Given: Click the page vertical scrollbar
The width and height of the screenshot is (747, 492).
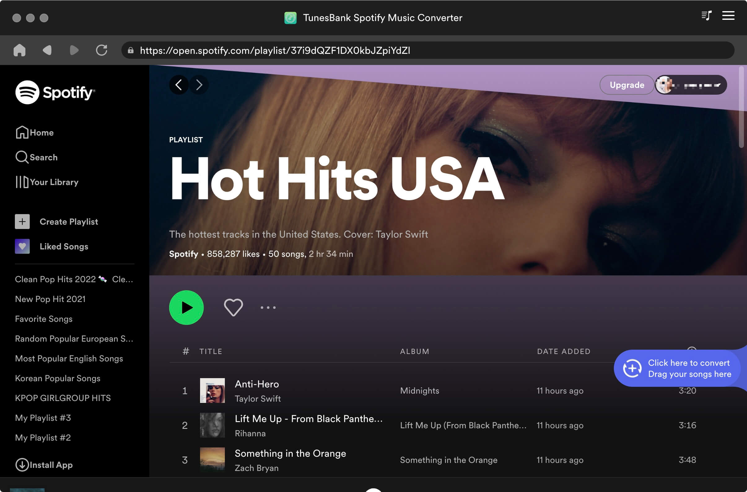Looking at the screenshot, I should point(741,107).
